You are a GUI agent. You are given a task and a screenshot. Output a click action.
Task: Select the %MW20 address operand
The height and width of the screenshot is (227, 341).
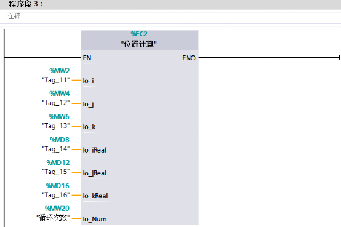pos(57,209)
